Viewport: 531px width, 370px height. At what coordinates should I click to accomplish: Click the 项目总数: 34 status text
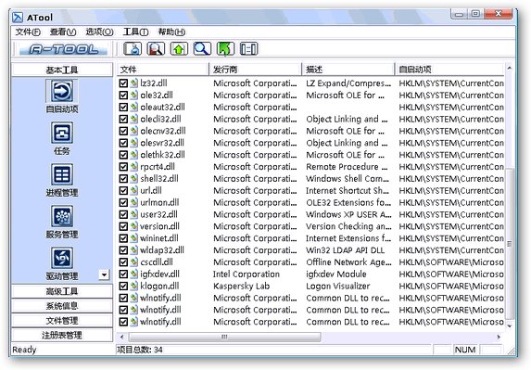point(140,350)
